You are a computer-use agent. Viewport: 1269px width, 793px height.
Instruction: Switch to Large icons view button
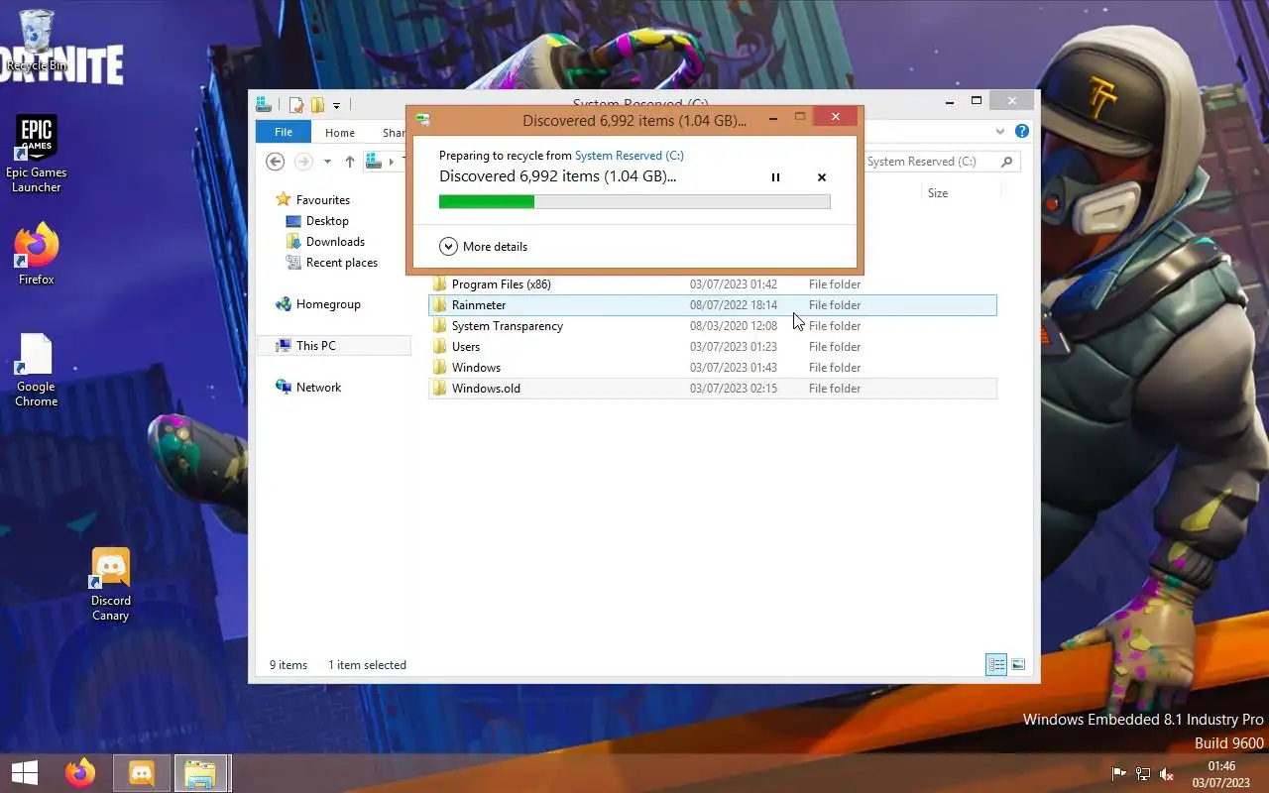1018,664
